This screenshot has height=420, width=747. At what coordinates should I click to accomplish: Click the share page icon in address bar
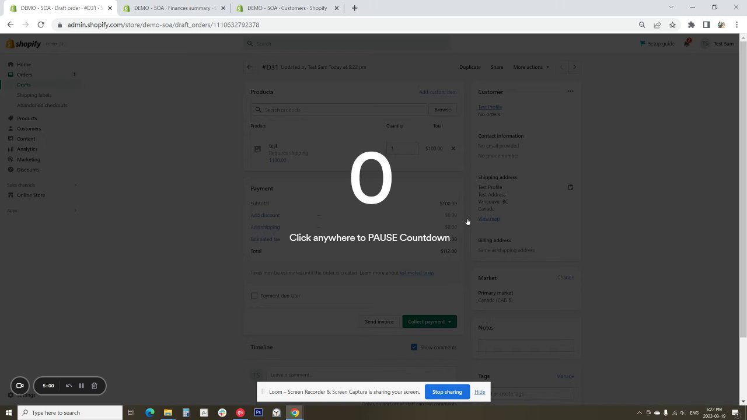pos(657,24)
